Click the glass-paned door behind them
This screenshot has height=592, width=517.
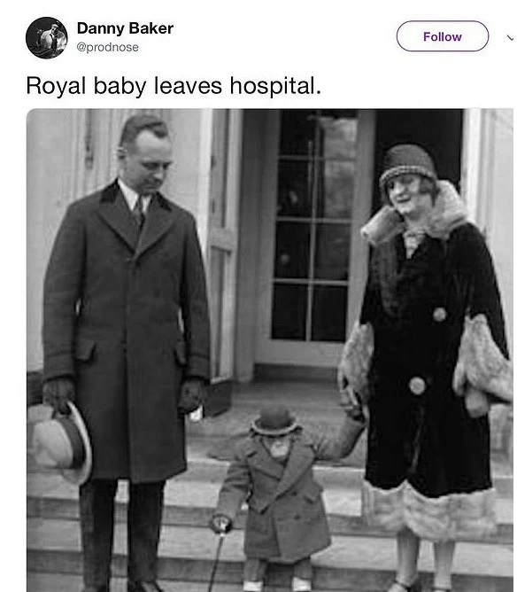[311, 227]
